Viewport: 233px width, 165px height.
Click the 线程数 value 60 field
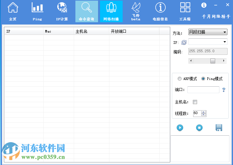[x=197, y=113]
